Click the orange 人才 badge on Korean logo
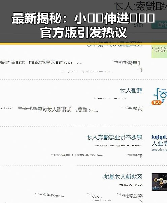167x203 pixels. click(157, 103)
